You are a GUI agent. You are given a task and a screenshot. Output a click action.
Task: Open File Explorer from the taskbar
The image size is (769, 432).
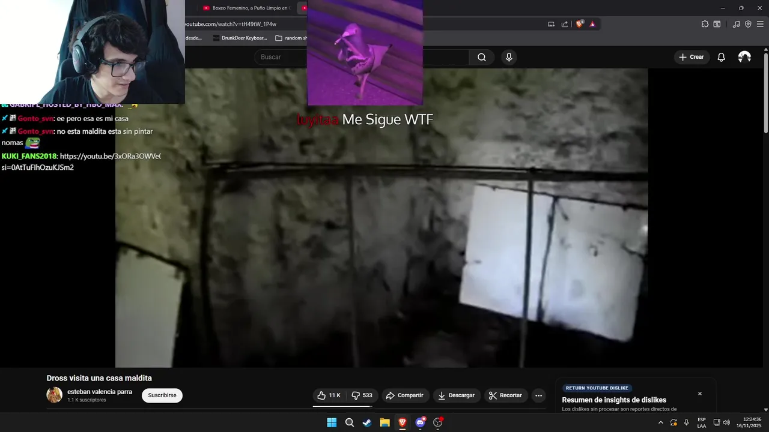(384, 422)
